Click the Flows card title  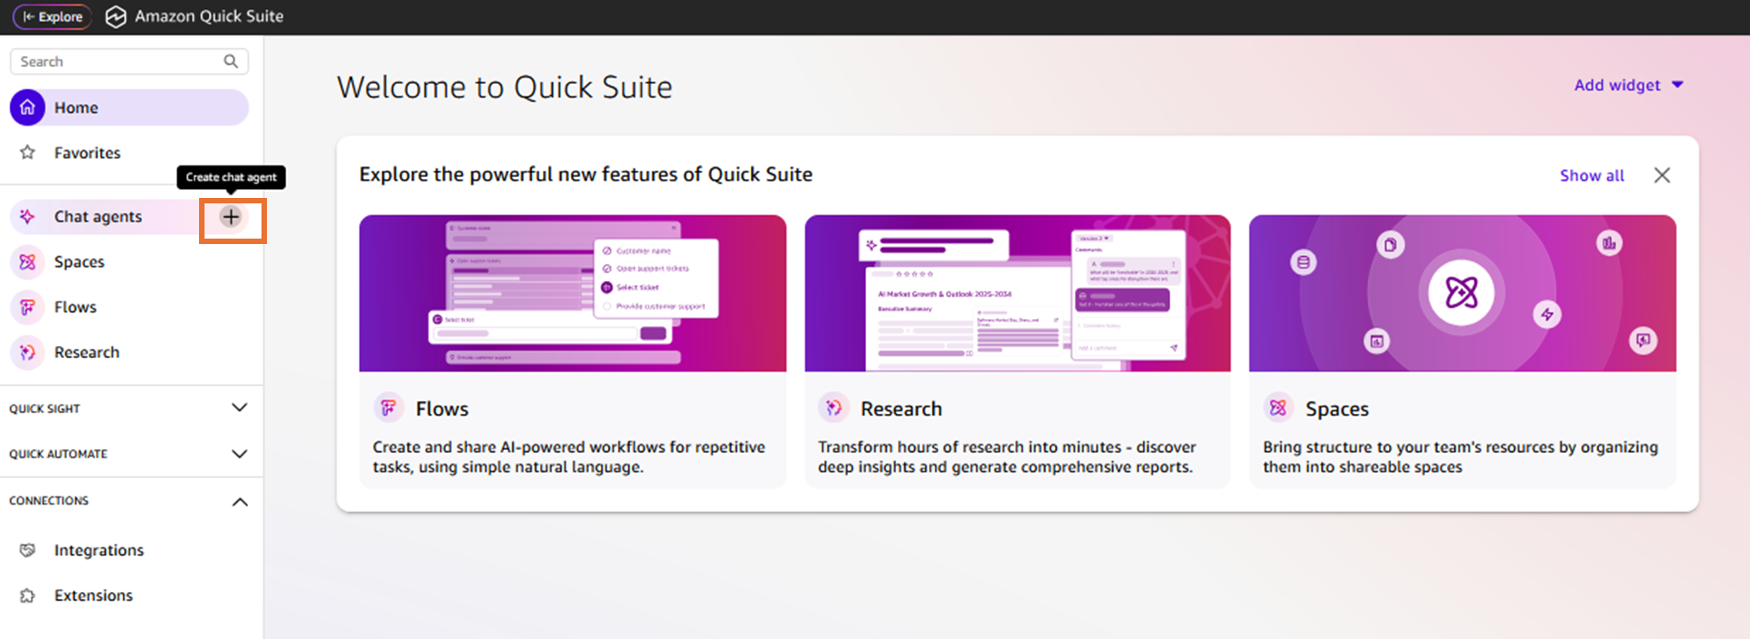coord(442,409)
